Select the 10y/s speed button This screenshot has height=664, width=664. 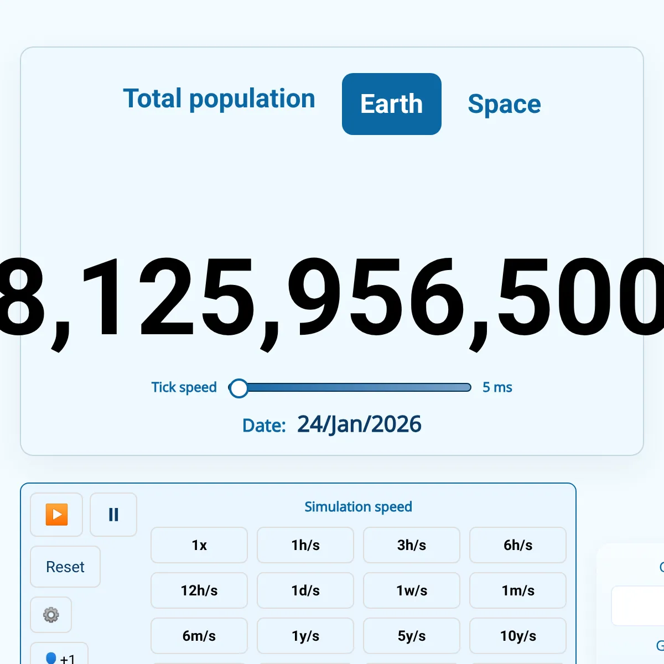tap(518, 636)
